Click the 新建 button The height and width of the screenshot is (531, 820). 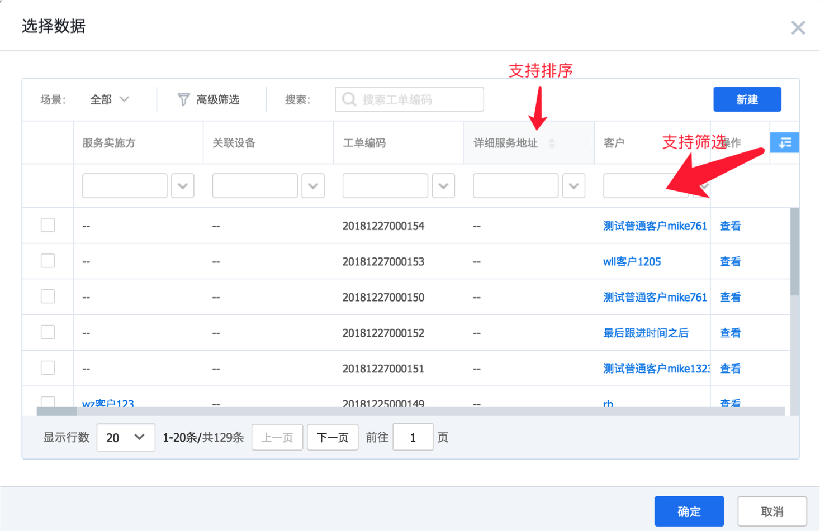(747, 99)
